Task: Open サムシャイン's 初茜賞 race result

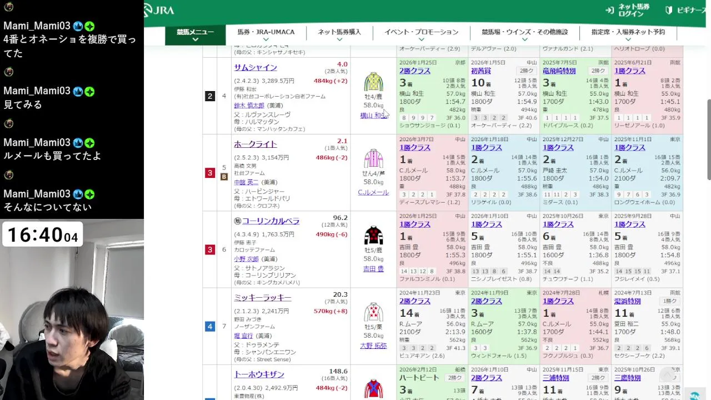Action: (481, 71)
